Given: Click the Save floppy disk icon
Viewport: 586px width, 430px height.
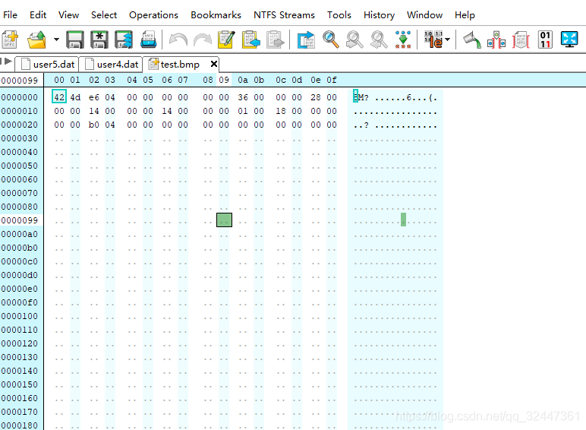Looking at the screenshot, I should [75, 40].
